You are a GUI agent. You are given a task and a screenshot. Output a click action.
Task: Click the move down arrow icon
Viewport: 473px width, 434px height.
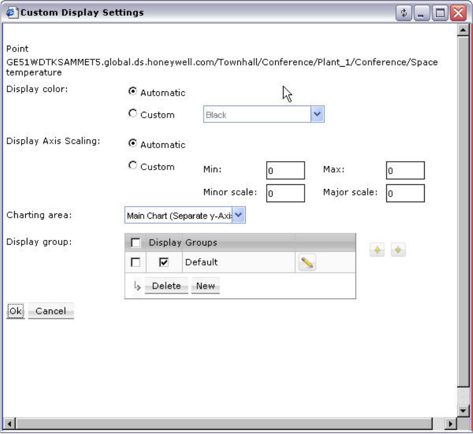(x=398, y=250)
